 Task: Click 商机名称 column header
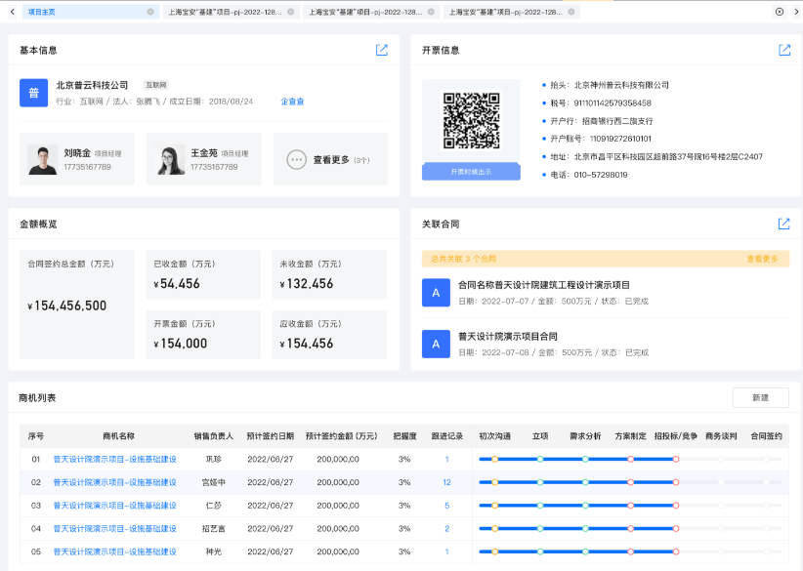[118, 436]
